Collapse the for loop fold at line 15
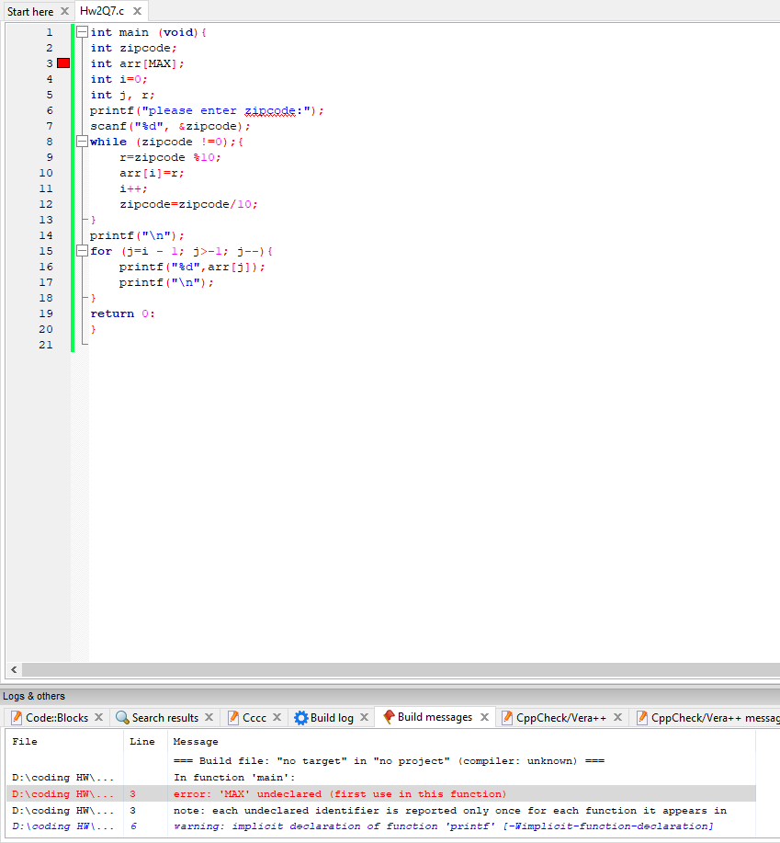780x843 pixels. tap(83, 250)
